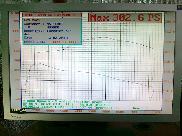Click the 4500 RPM axis tick
This screenshot has height=136, width=182.
point(64,111)
